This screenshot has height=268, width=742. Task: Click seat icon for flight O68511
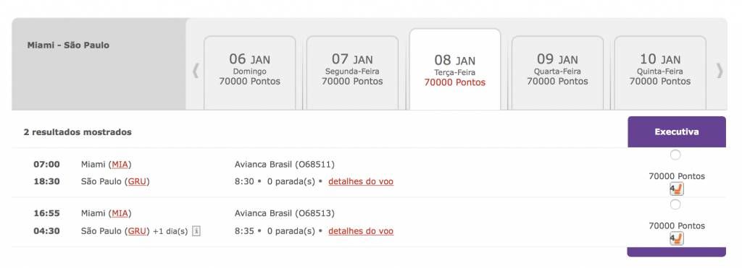click(x=677, y=190)
